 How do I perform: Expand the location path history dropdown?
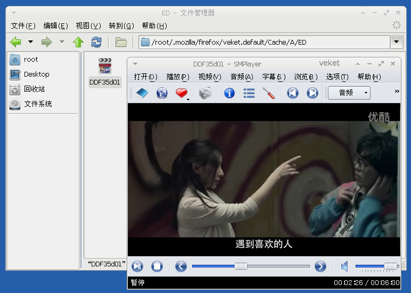coord(397,42)
